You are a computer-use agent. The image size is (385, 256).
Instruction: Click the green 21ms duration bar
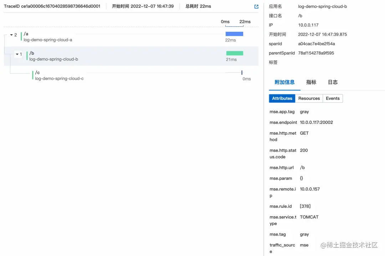point(235,53)
